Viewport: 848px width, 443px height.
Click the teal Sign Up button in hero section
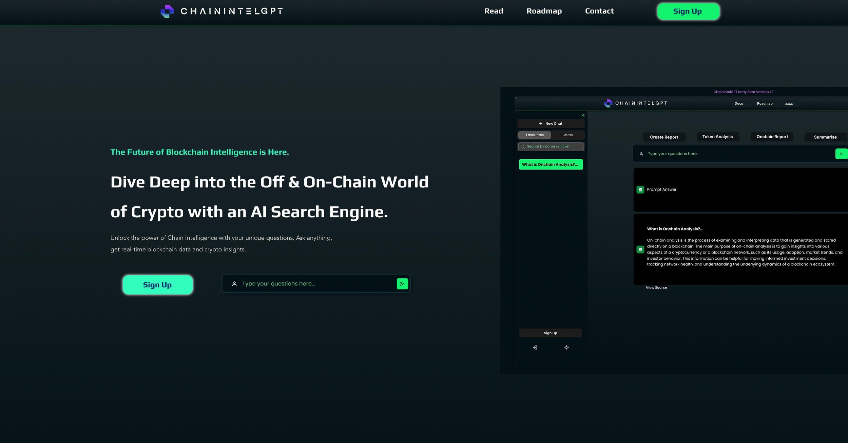pos(158,285)
